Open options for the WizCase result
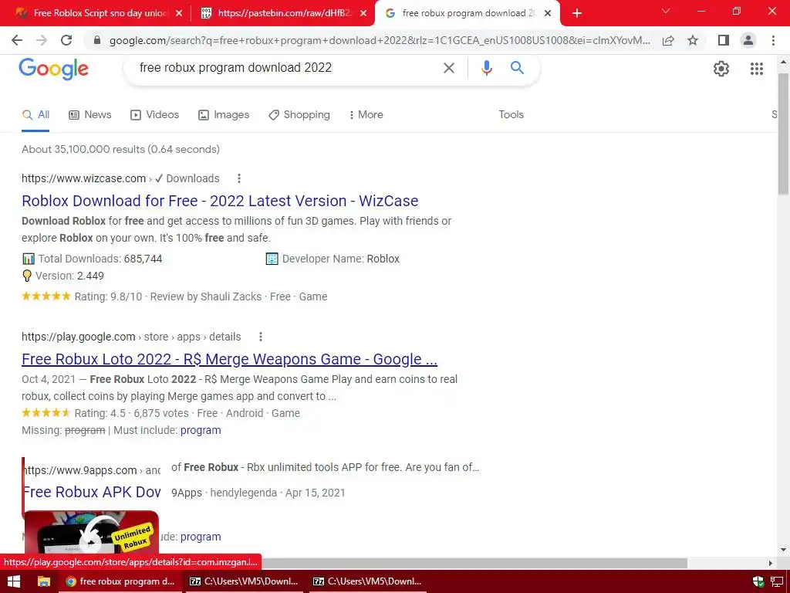The height and width of the screenshot is (593, 790). [239, 178]
